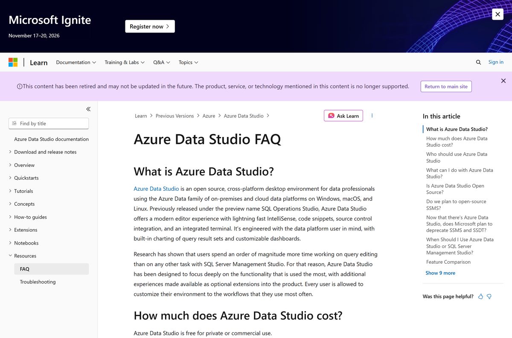Open the Topics dropdown menu
Viewport: 512px width, 338px height.
(x=188, y=62)
